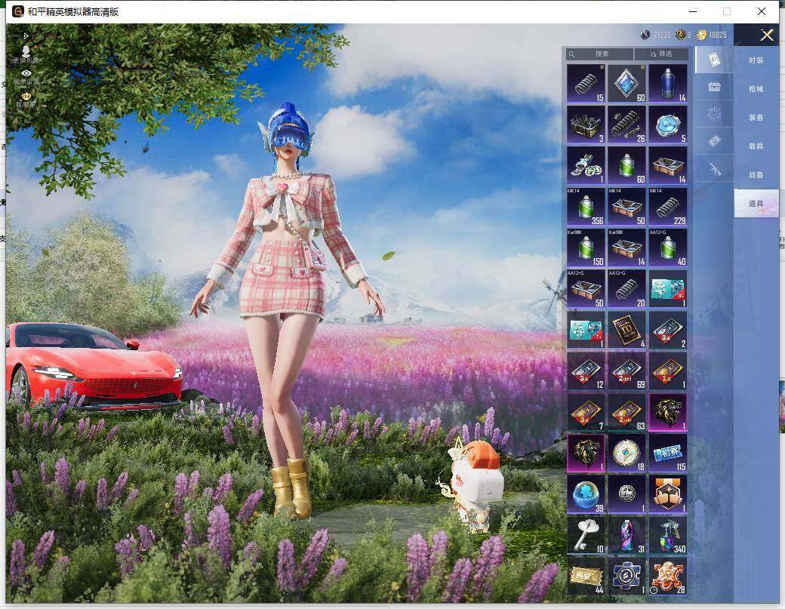Image resolution: width=785 pixels, height=609 pixels.
Task: Expand the arrow at the top of the left sidebar
Action: (x=26, y=36)
